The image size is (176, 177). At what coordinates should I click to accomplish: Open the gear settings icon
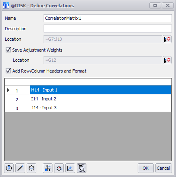tap(31, 168)
